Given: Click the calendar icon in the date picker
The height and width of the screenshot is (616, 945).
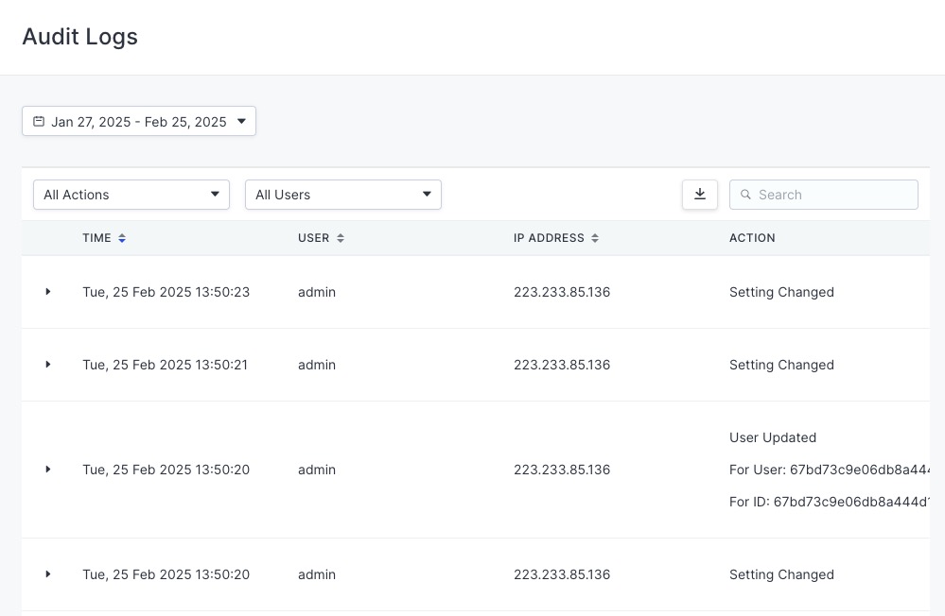Looking at the screenshot, I should tap(39, 121).
